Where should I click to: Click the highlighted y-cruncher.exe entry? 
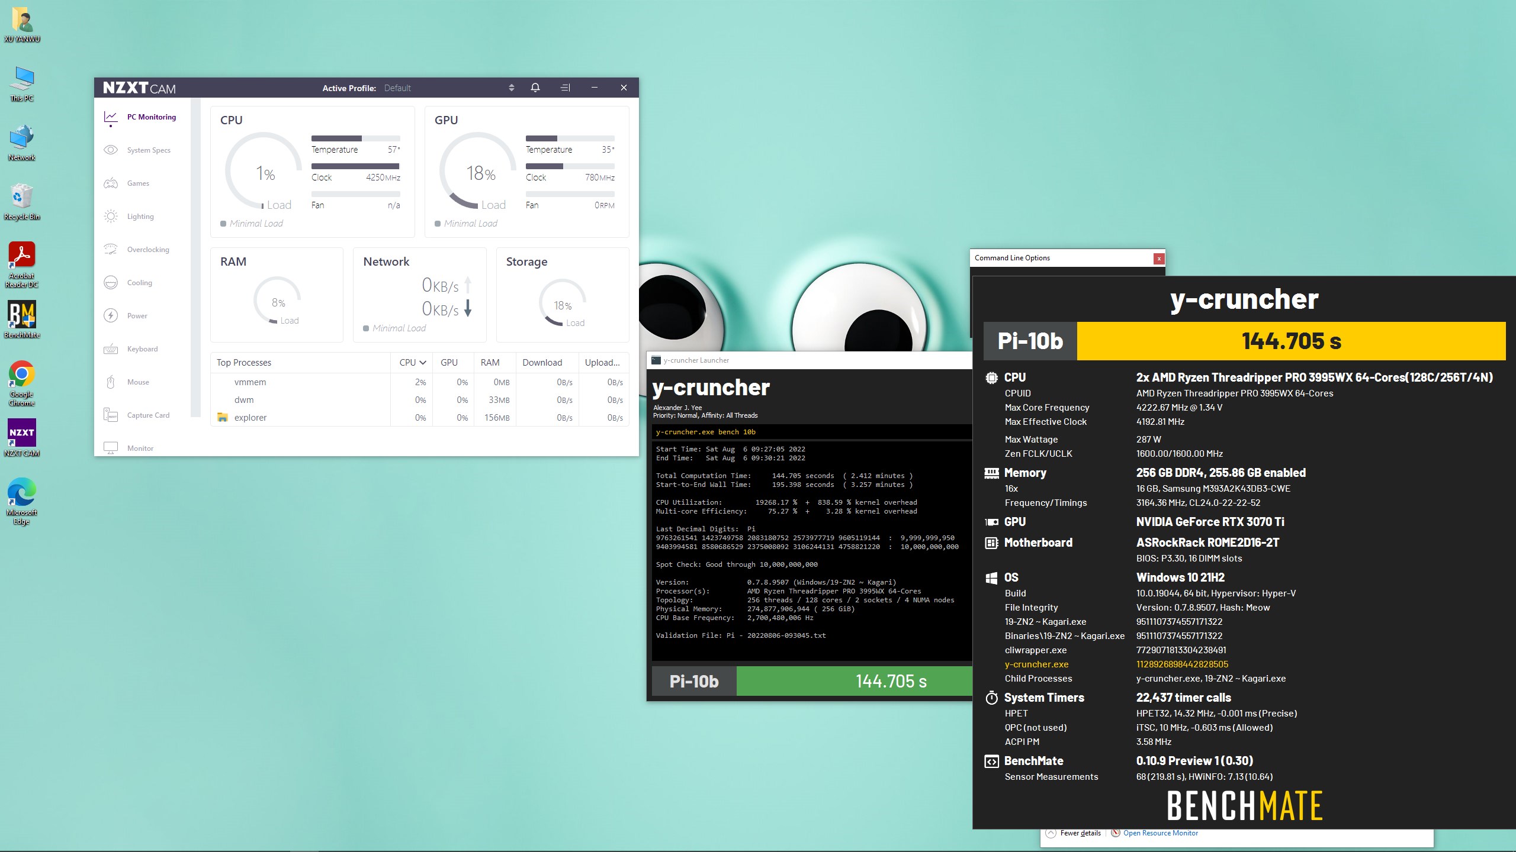[x=1036, y=664]
